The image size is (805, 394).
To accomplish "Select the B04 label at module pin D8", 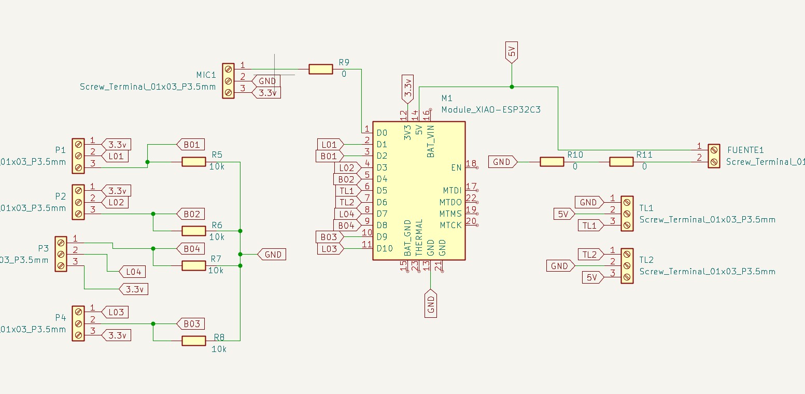I will pyautogui.click(x=346, y=225).
